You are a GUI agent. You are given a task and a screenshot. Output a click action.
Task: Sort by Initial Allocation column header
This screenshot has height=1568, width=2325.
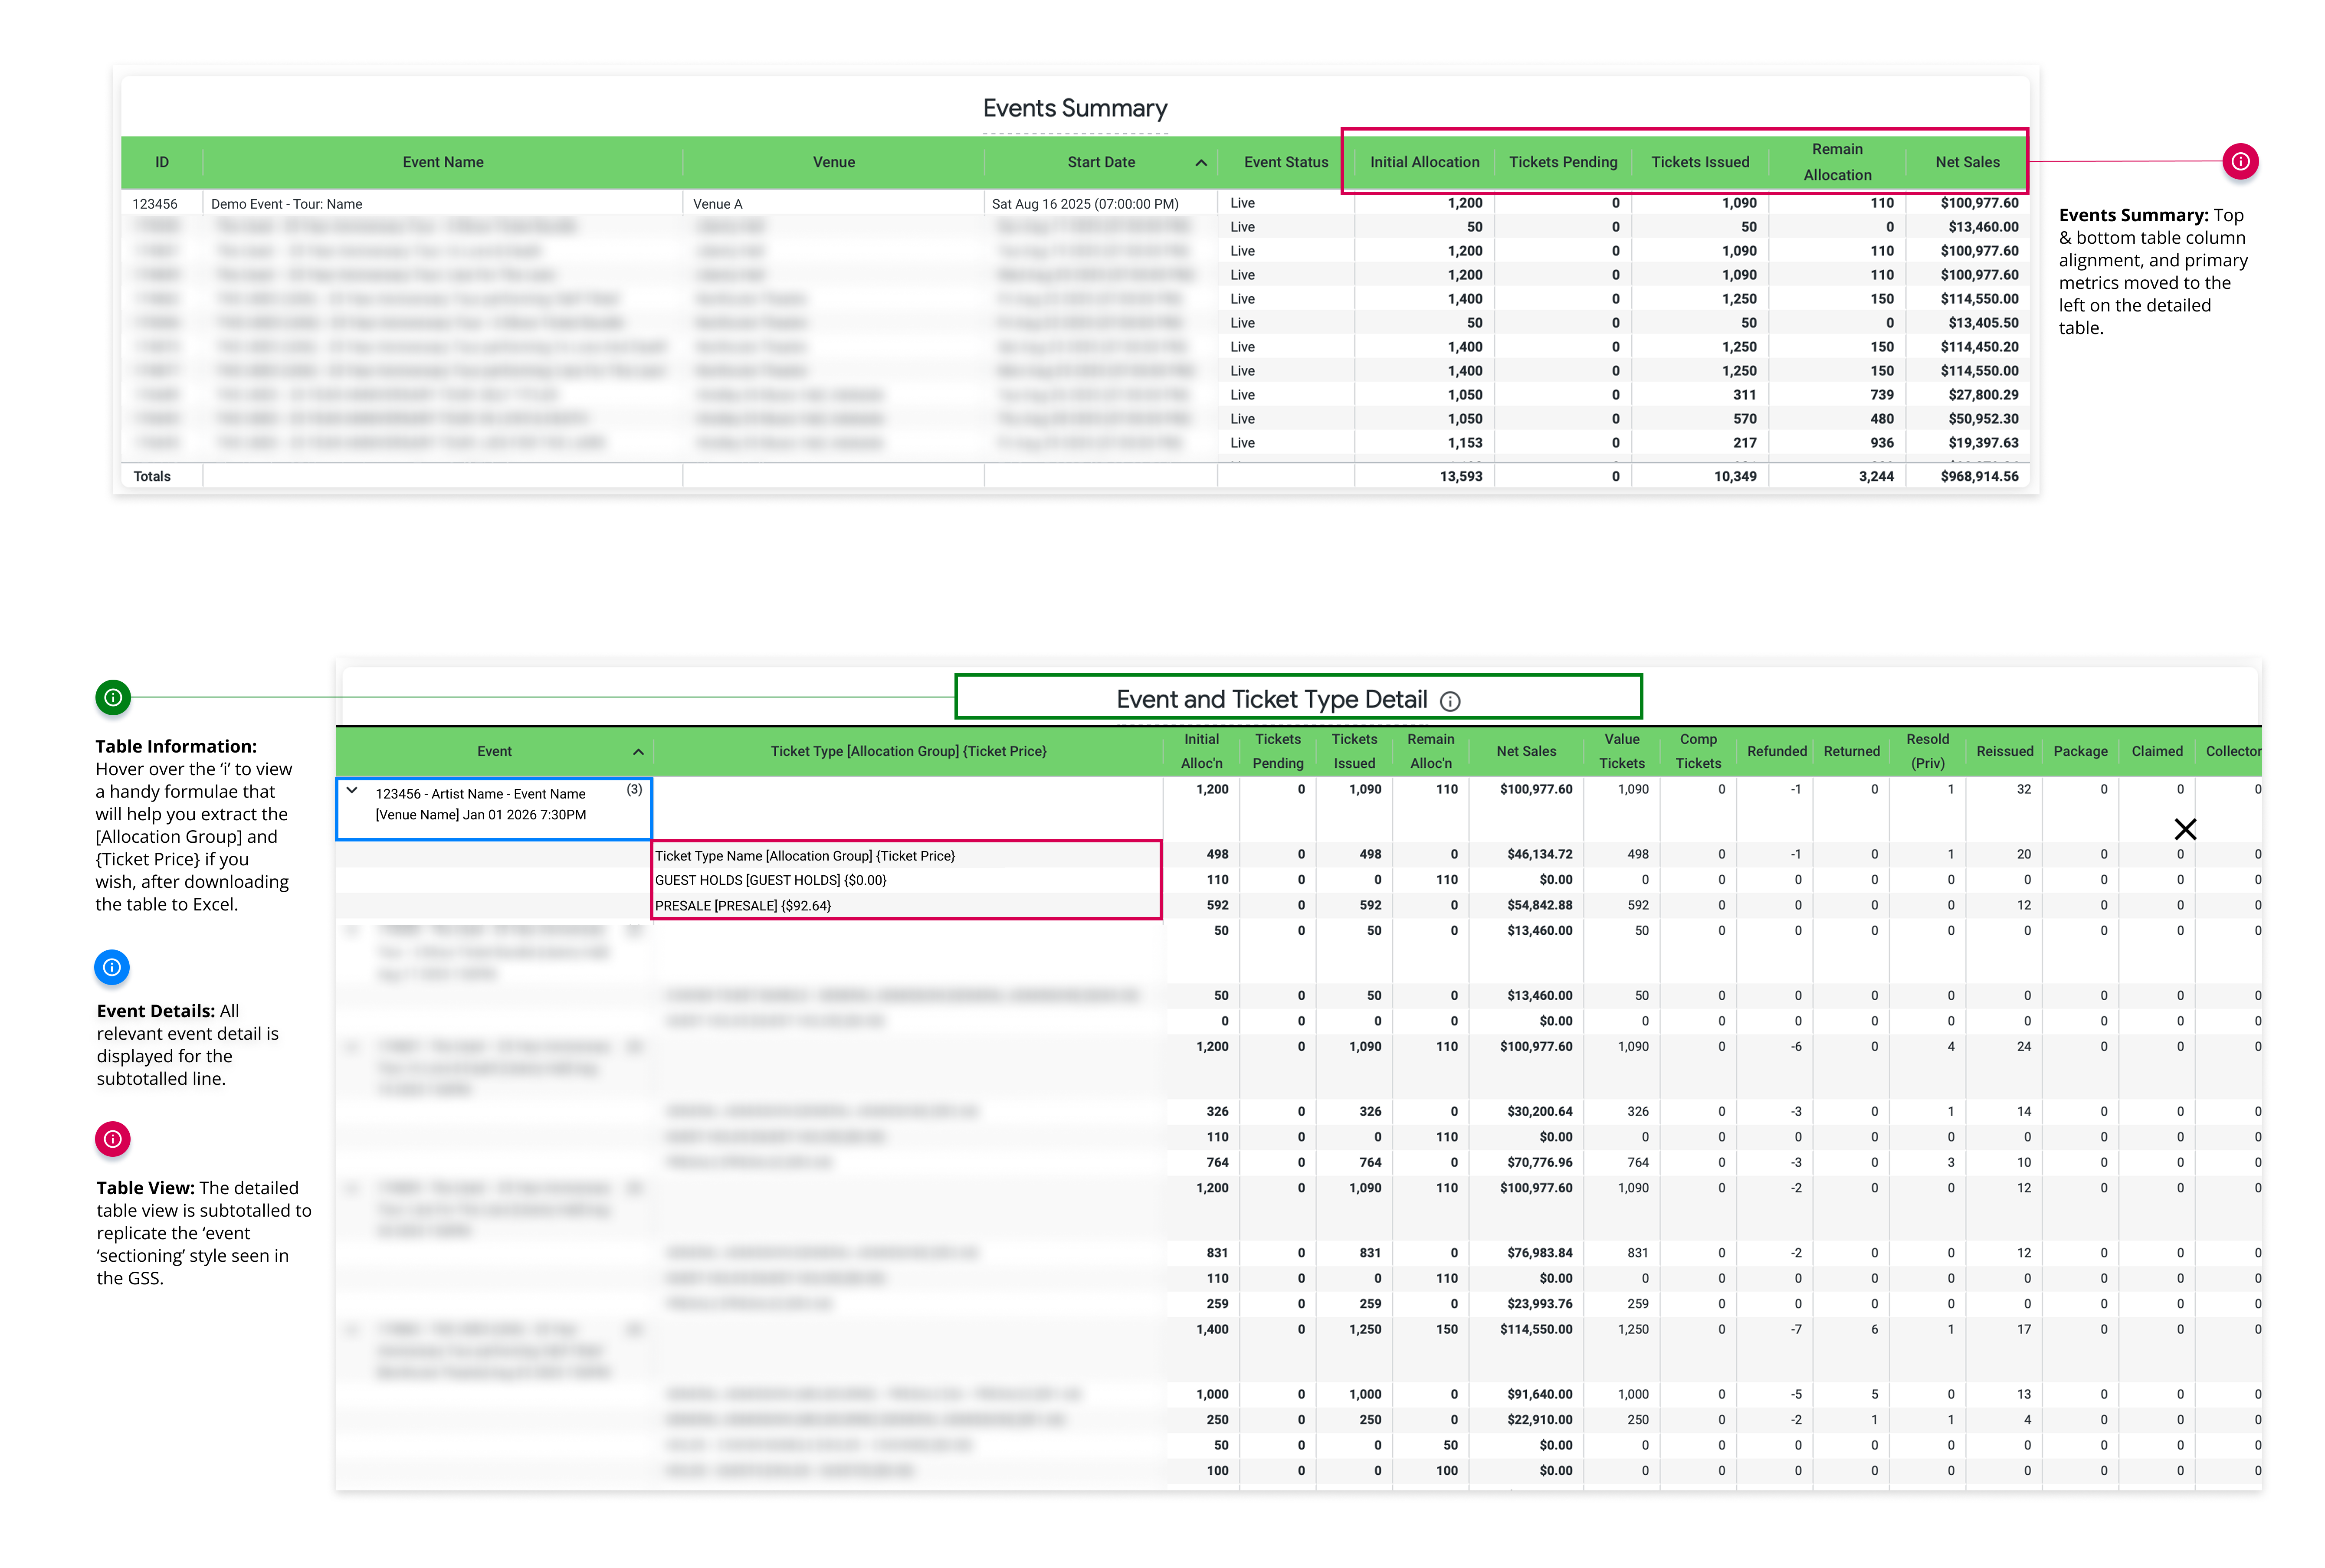(1423, 162)
